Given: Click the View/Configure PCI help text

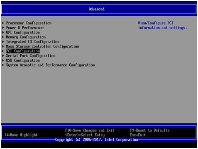Looking at the screenshot, I should 162,25.
